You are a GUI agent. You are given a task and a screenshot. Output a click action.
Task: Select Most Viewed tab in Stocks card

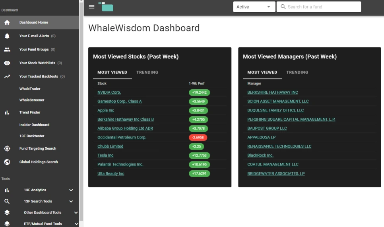pyautogui.click(x=112, y=72)
